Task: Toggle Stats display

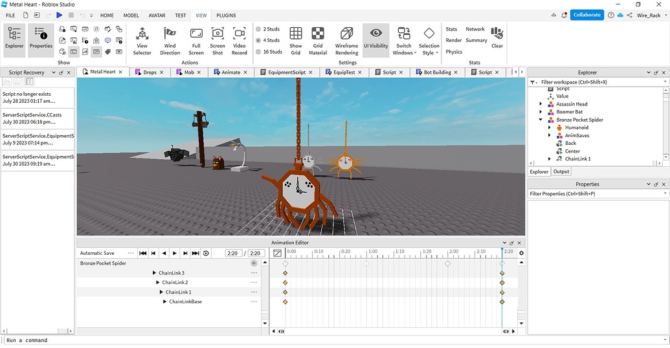Action: pyautogui.click(x=451, y=29)
